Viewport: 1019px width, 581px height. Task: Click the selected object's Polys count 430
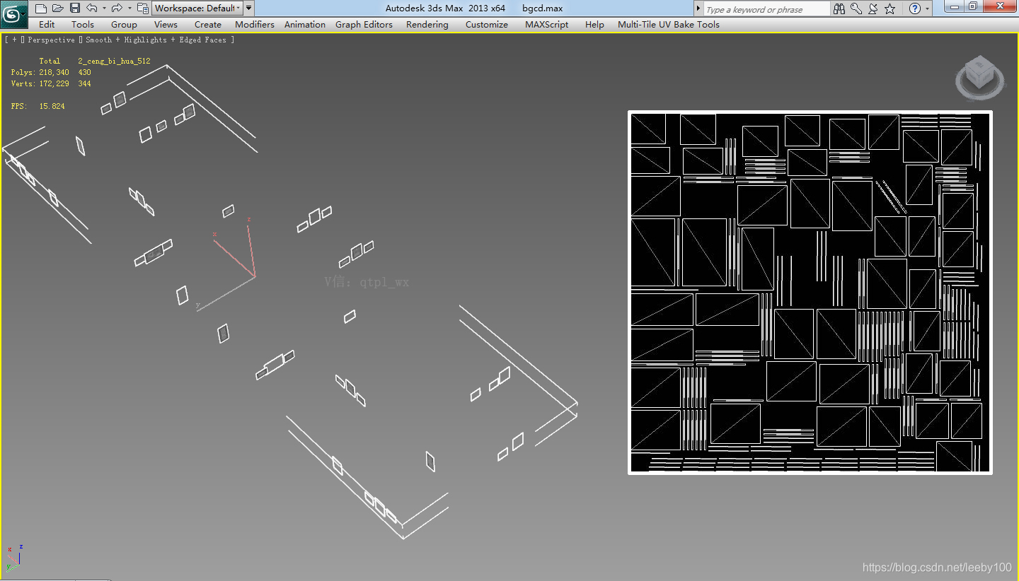pos(84,73)
